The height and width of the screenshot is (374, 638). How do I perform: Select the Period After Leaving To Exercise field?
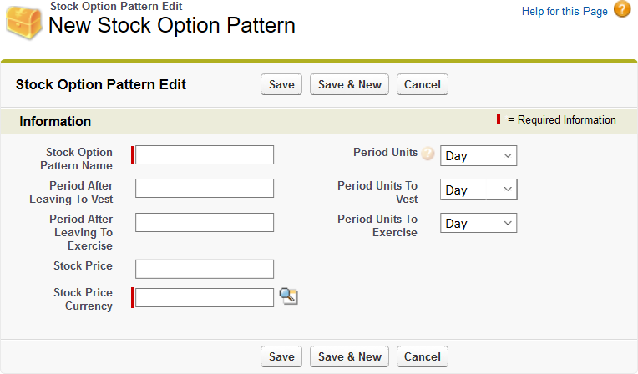205,222
